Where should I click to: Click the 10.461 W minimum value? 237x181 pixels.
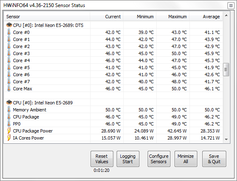pyautogui.click(x=144, y=138)
